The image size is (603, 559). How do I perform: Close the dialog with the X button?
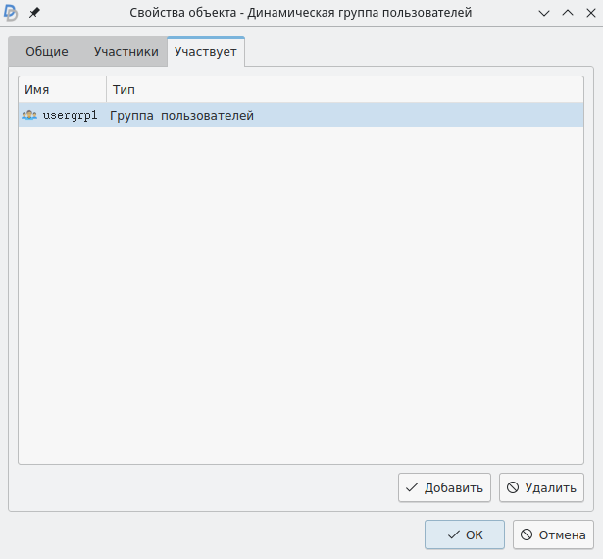pos(588,13)
